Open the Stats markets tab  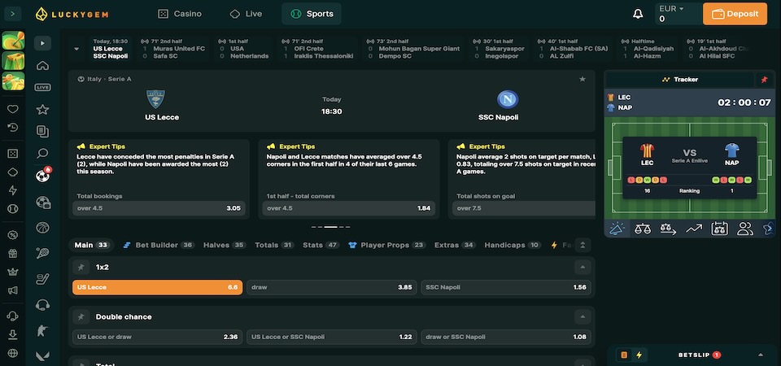point(321,245)
